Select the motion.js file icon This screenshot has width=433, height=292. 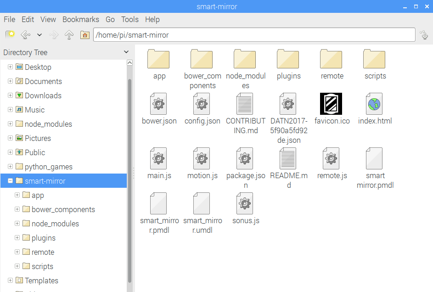[x=202, y=158]
